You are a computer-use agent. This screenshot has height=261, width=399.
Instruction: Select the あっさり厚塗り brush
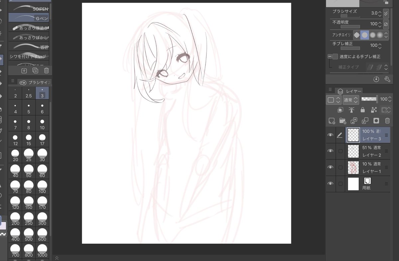click(x=29, y=27)
